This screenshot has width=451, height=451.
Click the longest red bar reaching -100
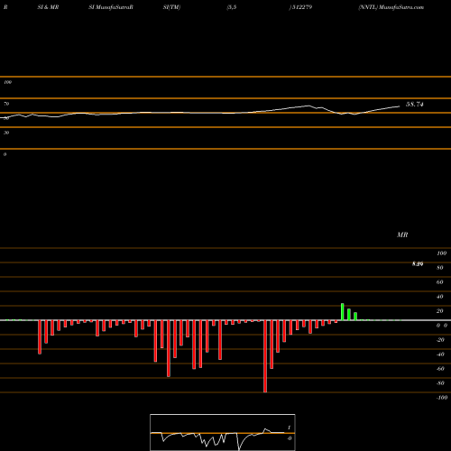point(265,356)
